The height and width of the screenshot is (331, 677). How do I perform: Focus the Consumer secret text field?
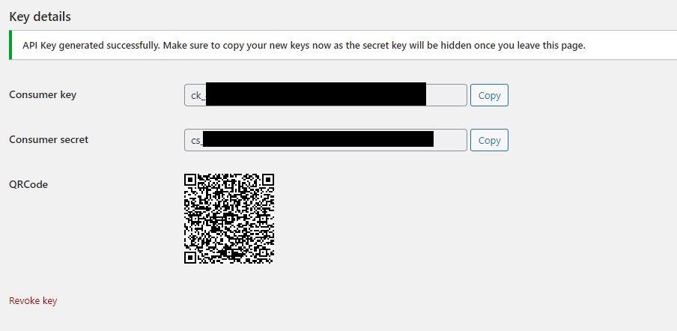point(326,140)
